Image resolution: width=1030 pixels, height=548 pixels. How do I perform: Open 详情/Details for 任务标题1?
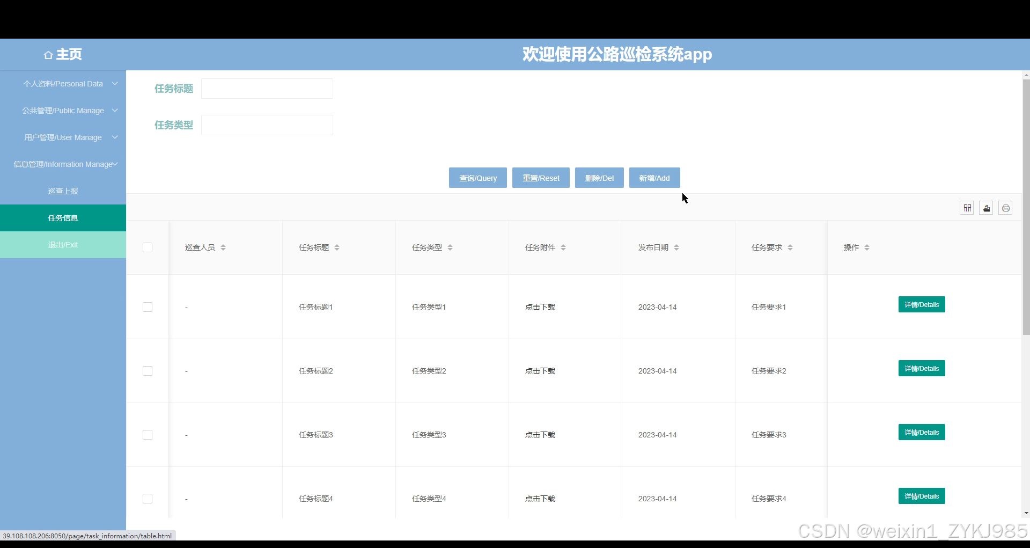pyautogui.click(x=922, y=304)
